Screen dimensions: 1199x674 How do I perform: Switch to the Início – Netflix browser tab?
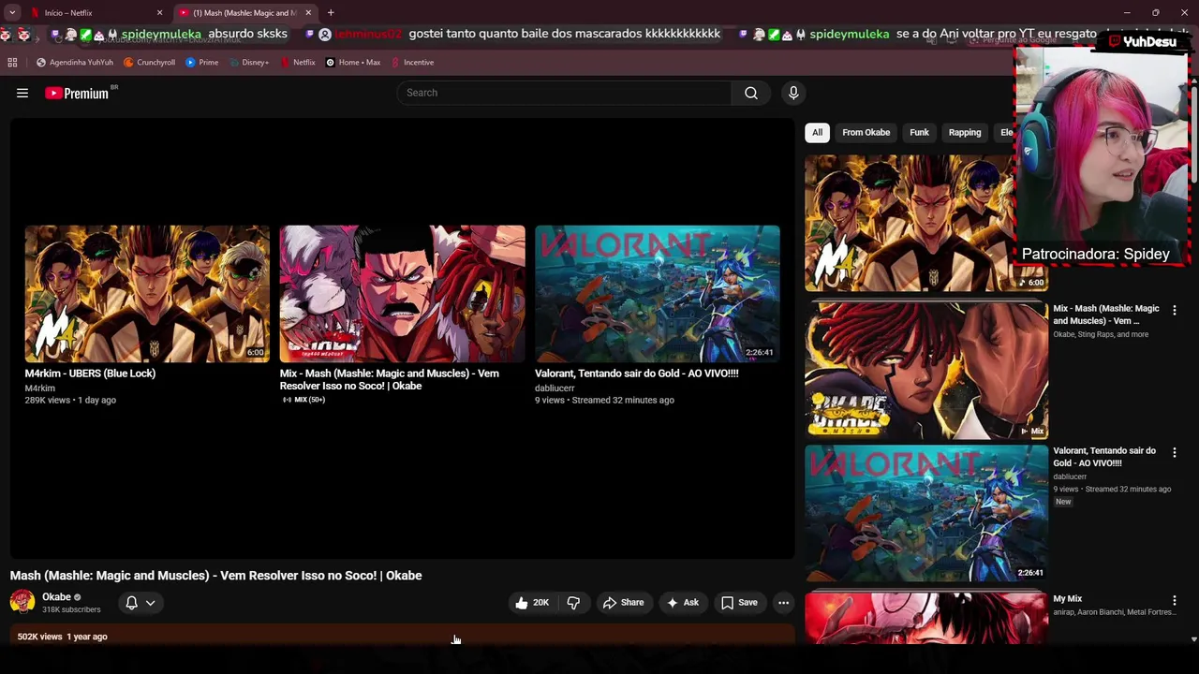coord(93,13)
